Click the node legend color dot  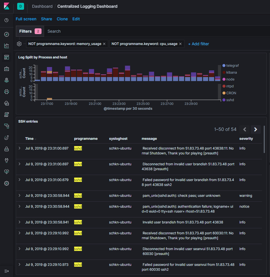tap(224, 79)
